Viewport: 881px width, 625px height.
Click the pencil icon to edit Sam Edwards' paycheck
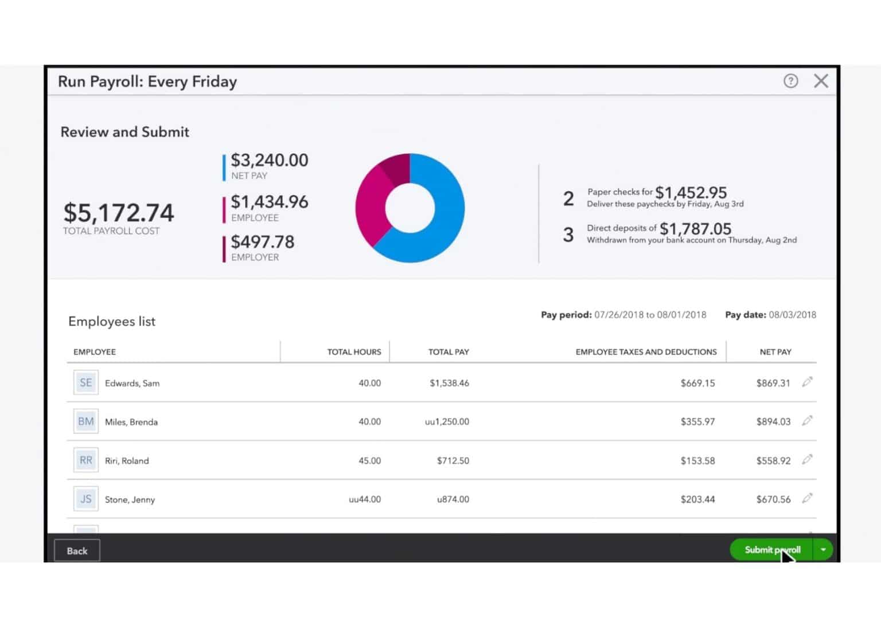pos(808,381)
